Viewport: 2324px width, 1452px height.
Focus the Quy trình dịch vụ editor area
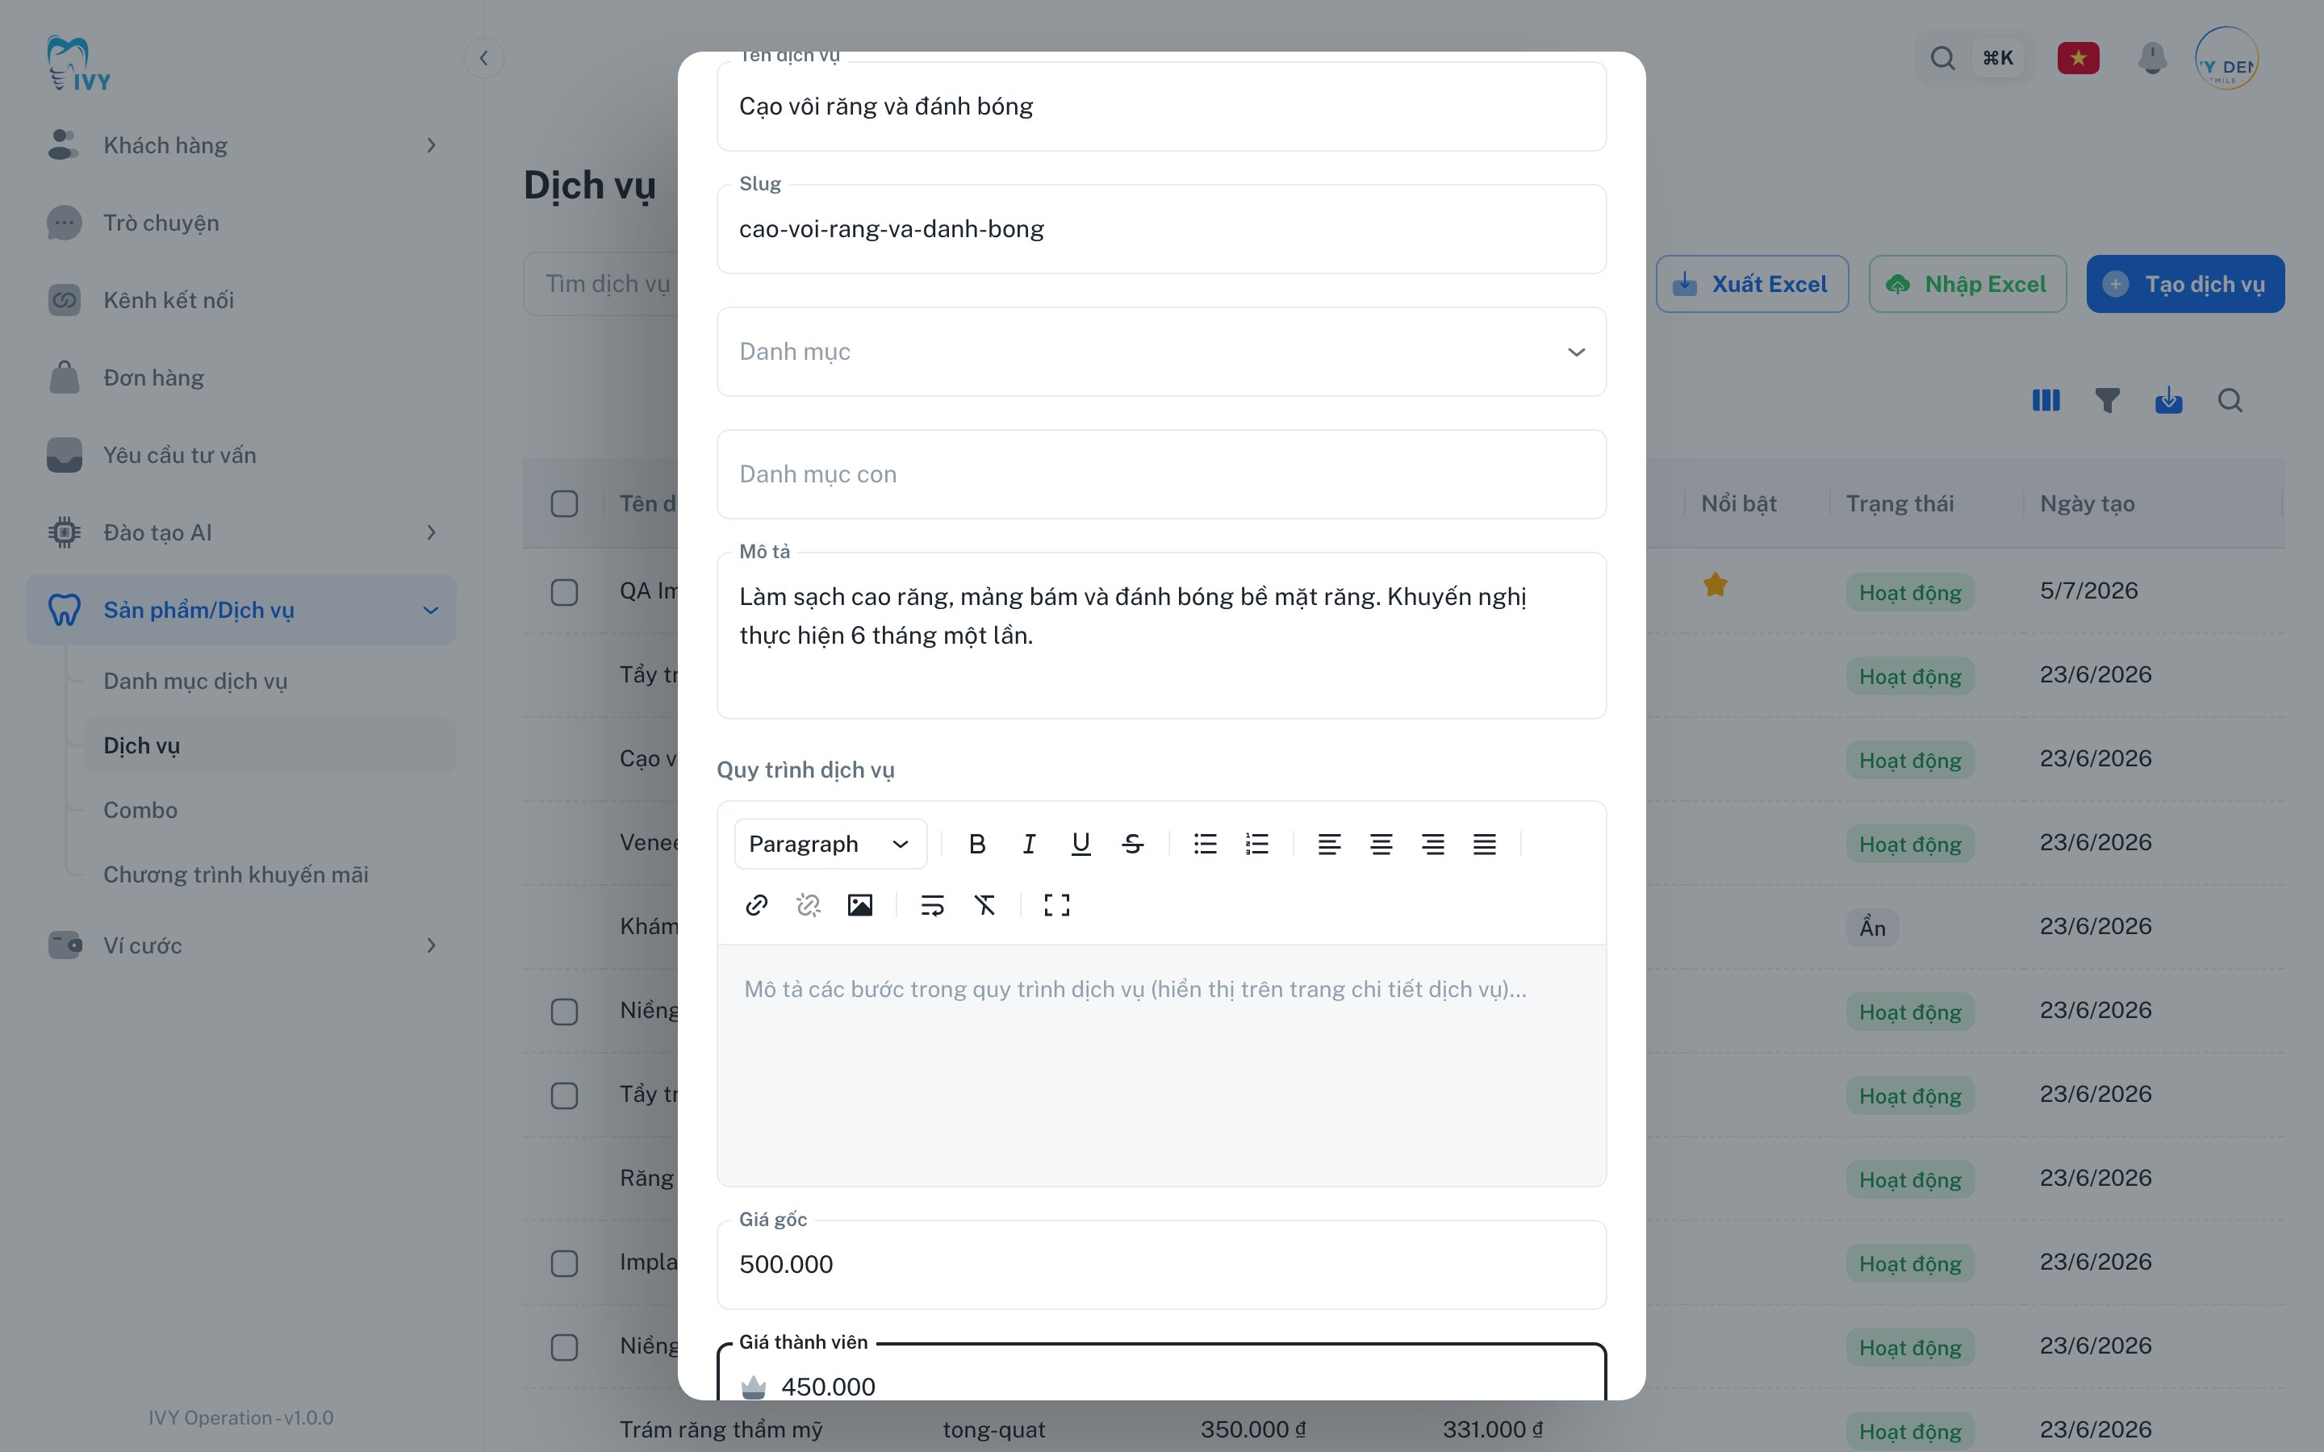point(1161,1065)
